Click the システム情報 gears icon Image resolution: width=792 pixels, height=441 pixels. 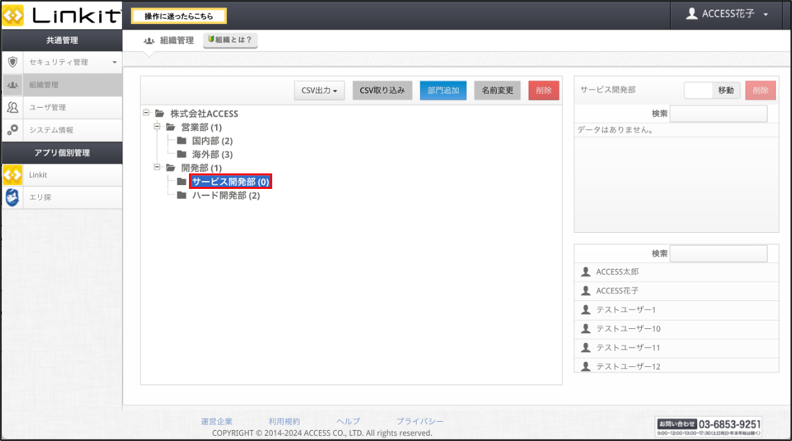pyautogui.click(x=12, y=130)
